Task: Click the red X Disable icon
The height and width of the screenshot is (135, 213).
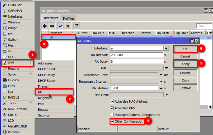Action: [x=68, y=26]
